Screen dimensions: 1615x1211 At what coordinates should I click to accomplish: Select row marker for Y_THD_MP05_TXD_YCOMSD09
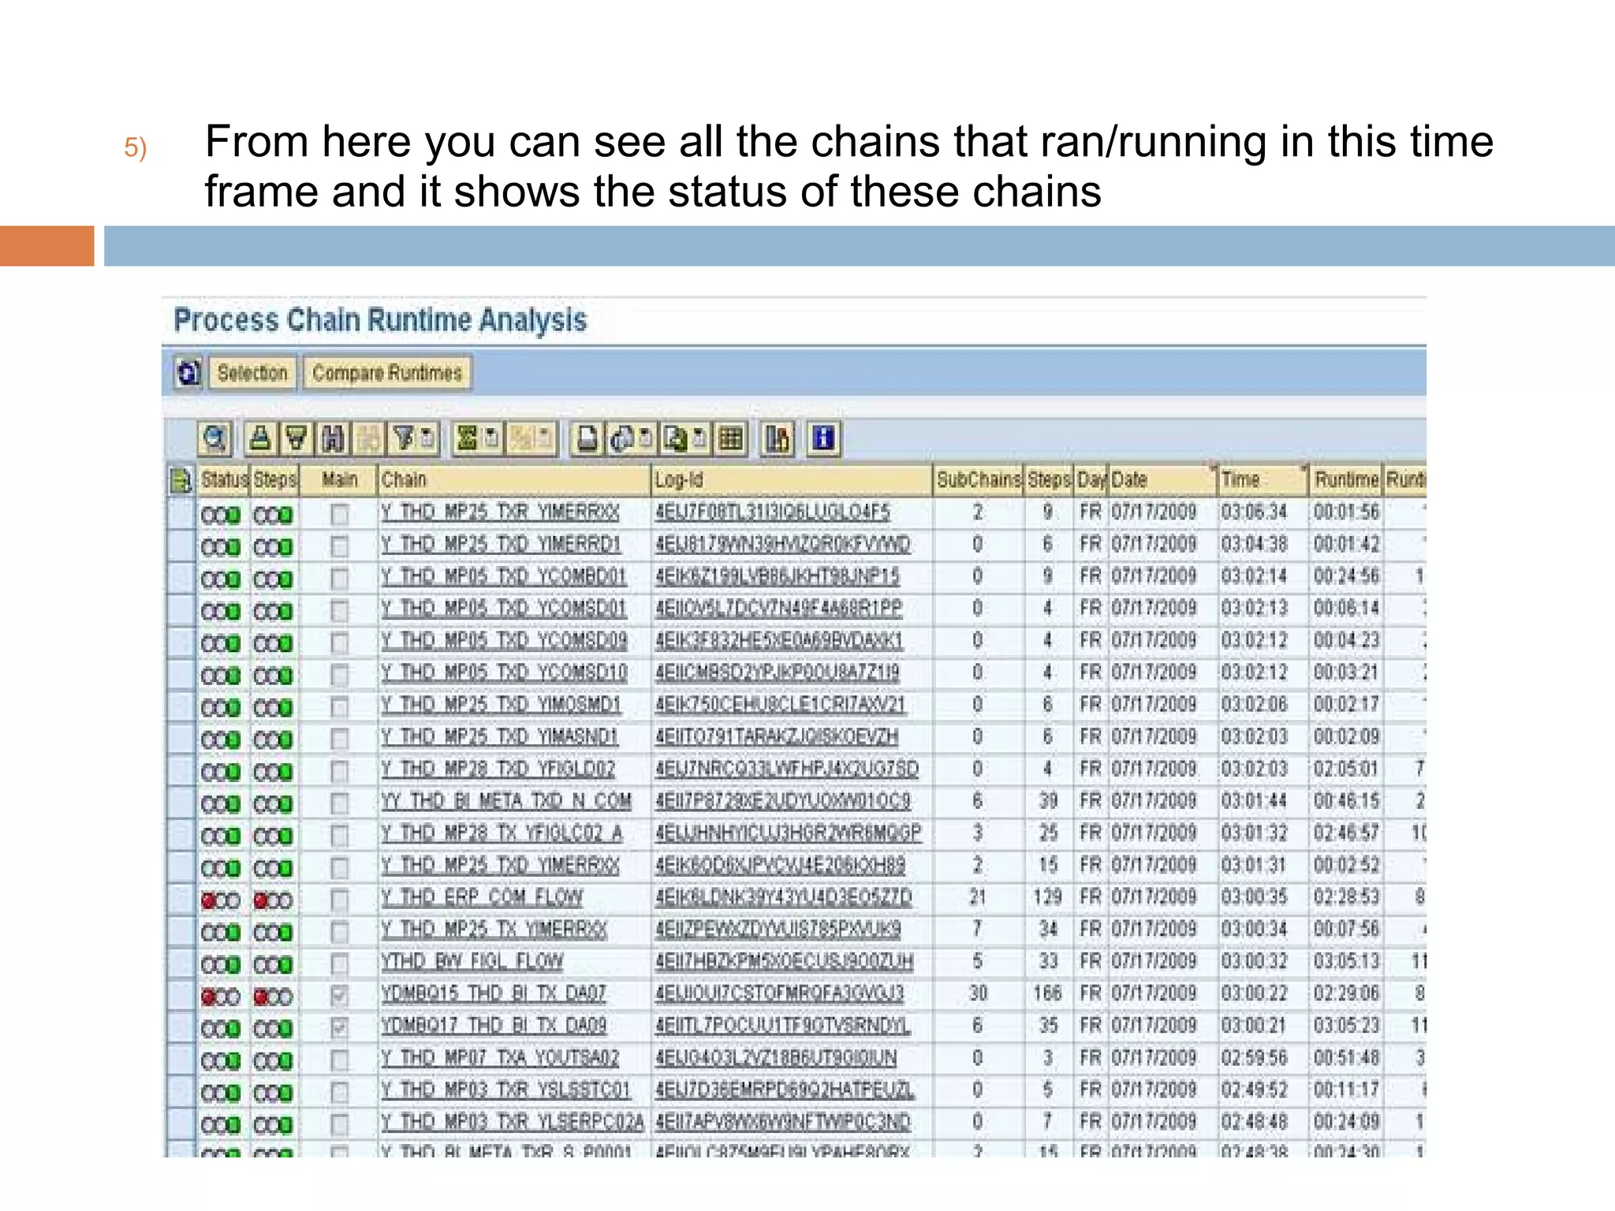(181, 643)
